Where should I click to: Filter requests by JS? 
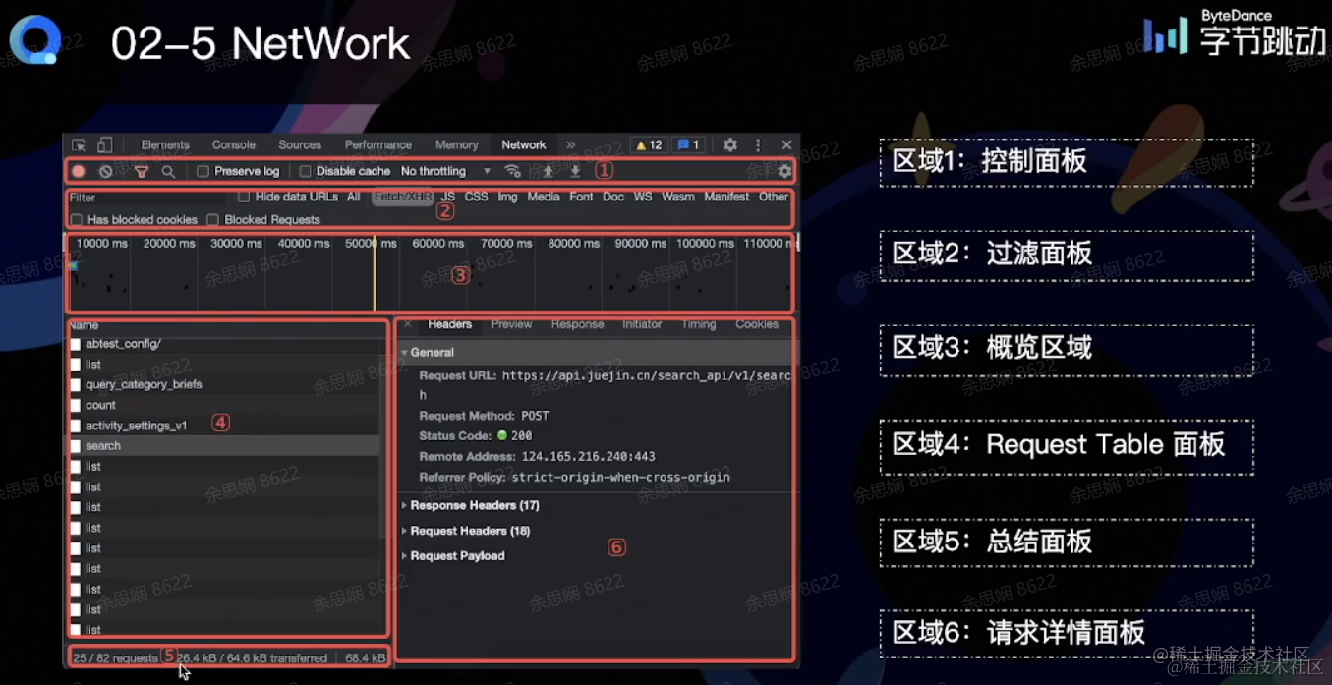pyautogui.click(x=448, y=197)
